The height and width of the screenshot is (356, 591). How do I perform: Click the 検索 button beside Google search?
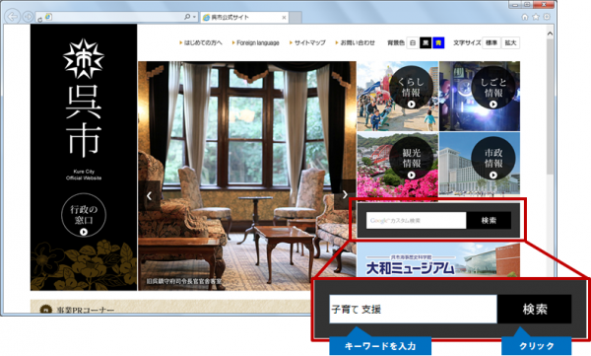tap(489, 221)
